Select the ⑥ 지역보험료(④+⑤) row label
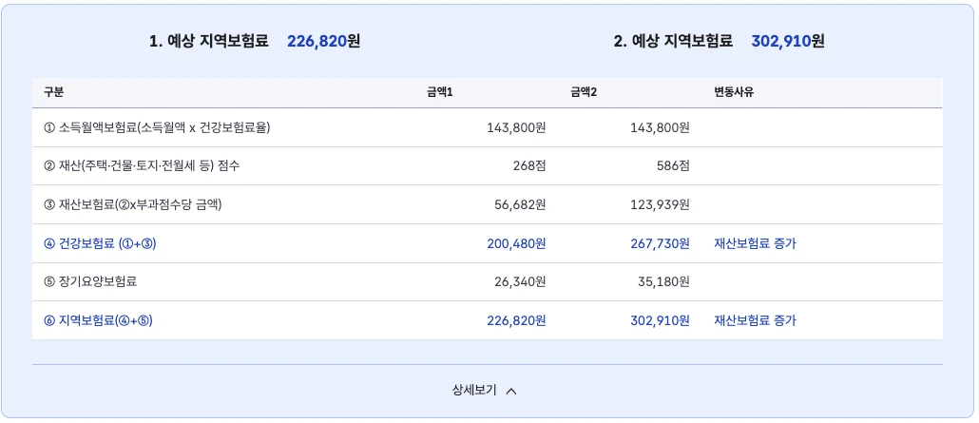Screen dimensions: 979x423 [98, 321]
